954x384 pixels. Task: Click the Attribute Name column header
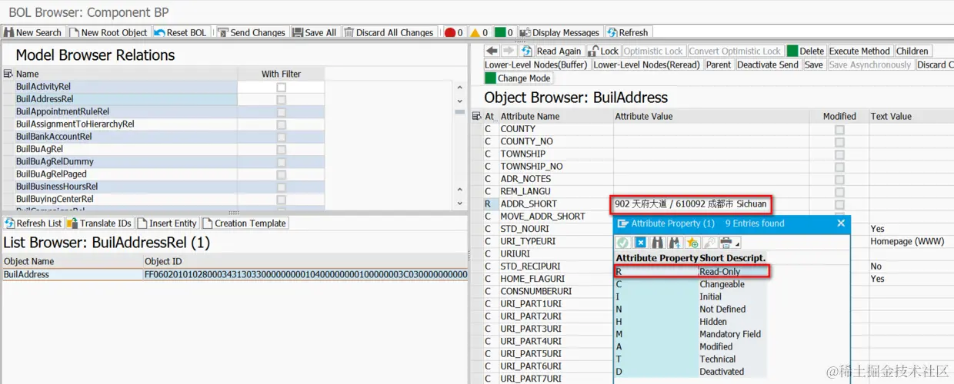click(555, 116)
